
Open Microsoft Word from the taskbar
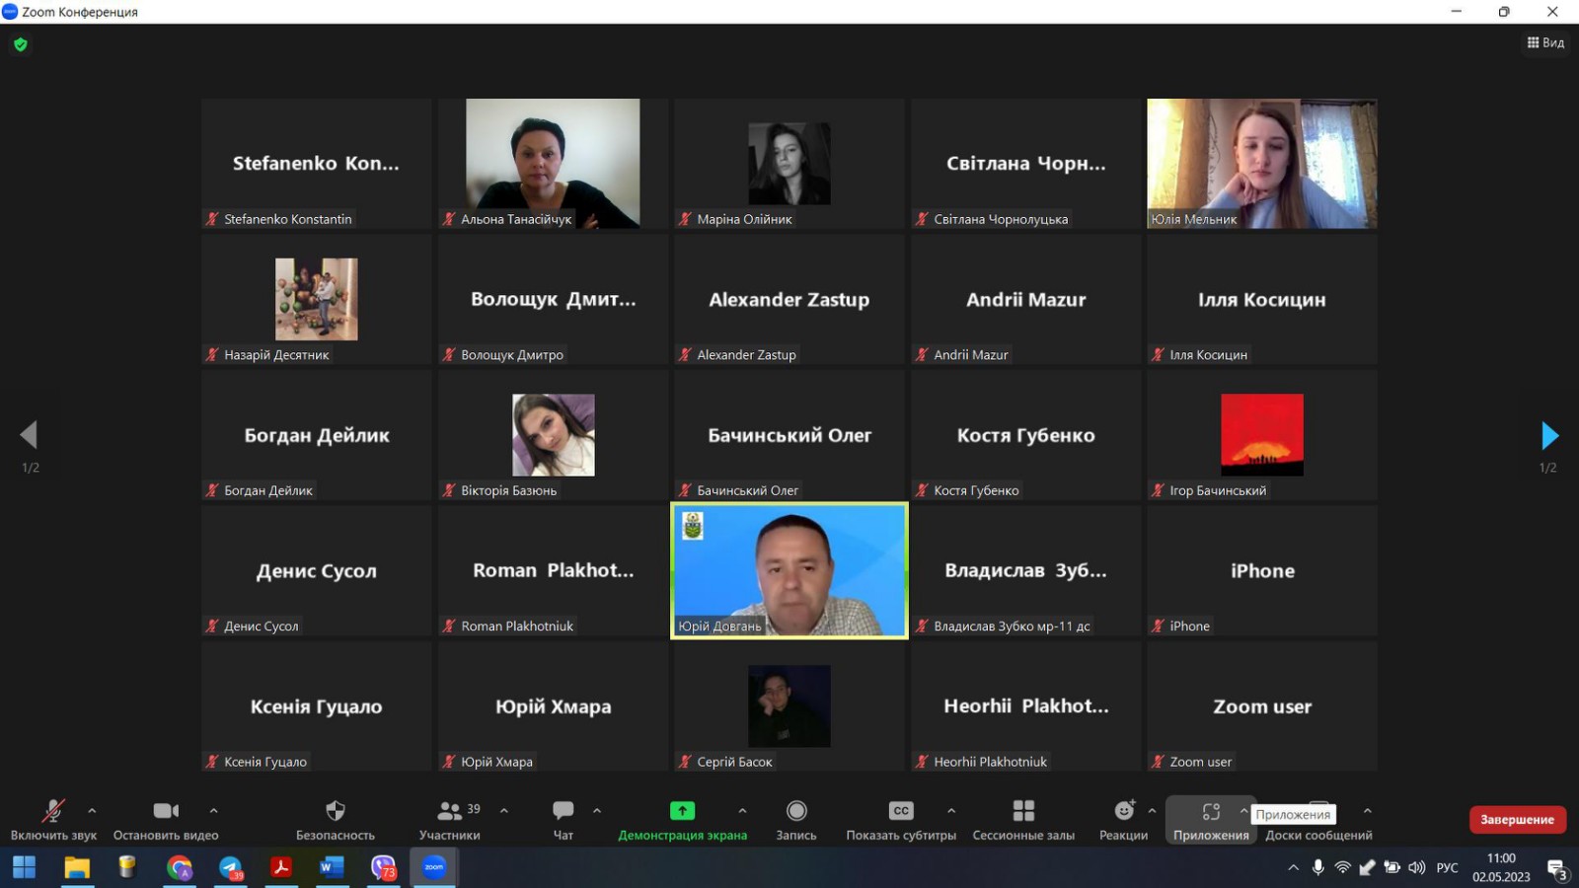click(332, 867)
